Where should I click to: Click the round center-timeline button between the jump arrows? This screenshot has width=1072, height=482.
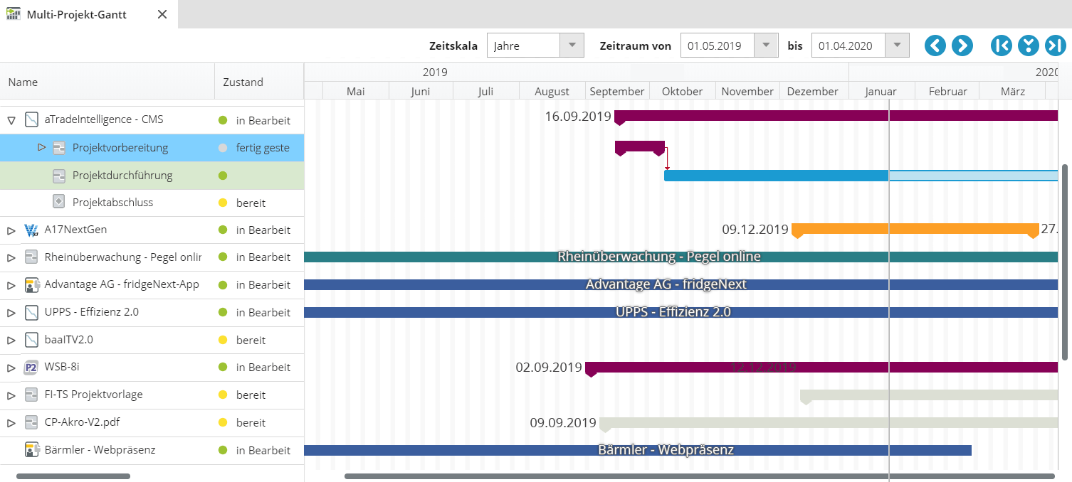(1028, 45)
